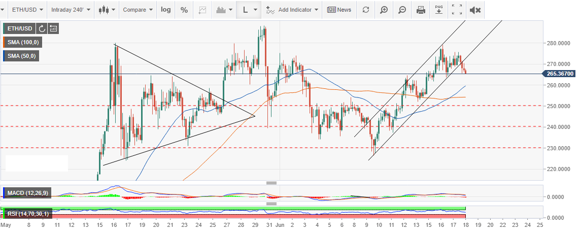Download chart as PNG image
This screenshot has height=235, width=580.
439,10
